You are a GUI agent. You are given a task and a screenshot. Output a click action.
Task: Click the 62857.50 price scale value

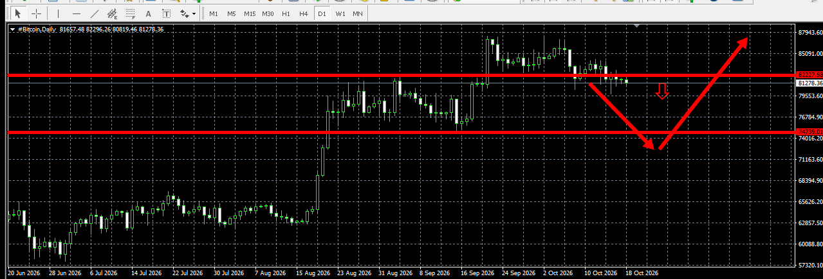[x=809, y=223]
